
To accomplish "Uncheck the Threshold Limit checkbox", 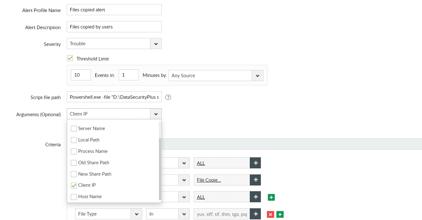I will (70, 58).
